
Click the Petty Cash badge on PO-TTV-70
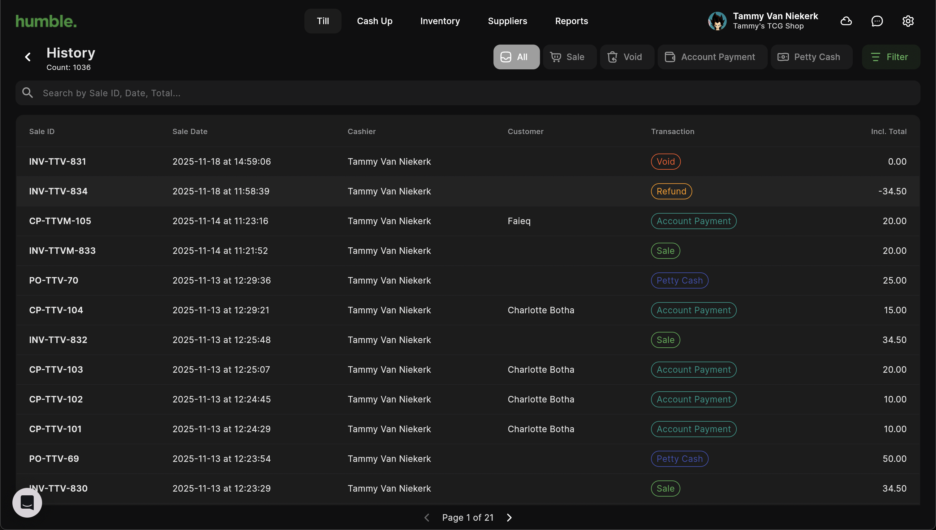(x=679, y=281)
